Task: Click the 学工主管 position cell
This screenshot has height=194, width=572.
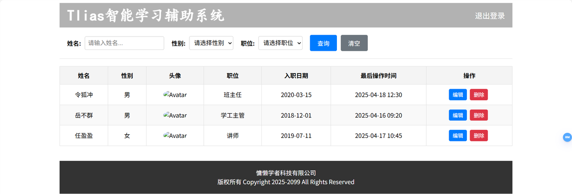Action: point(233,115)
